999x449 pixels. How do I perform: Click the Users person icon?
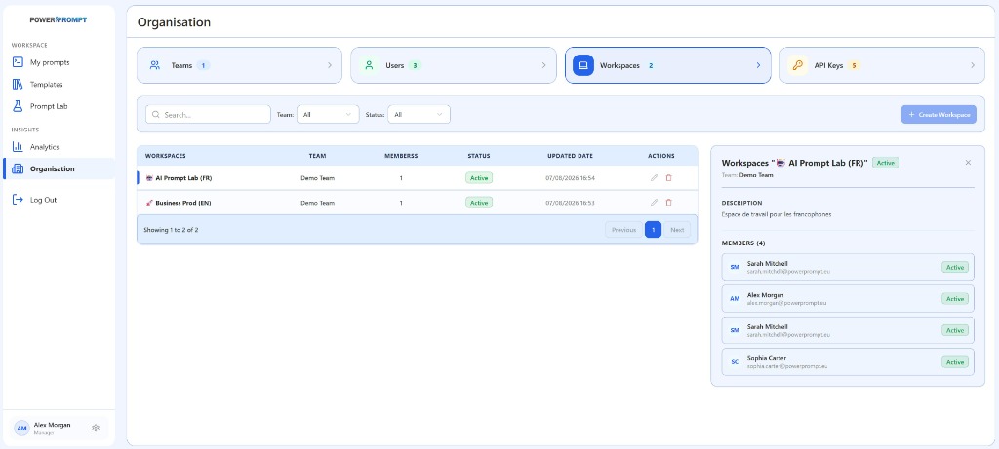pos(368,65)
